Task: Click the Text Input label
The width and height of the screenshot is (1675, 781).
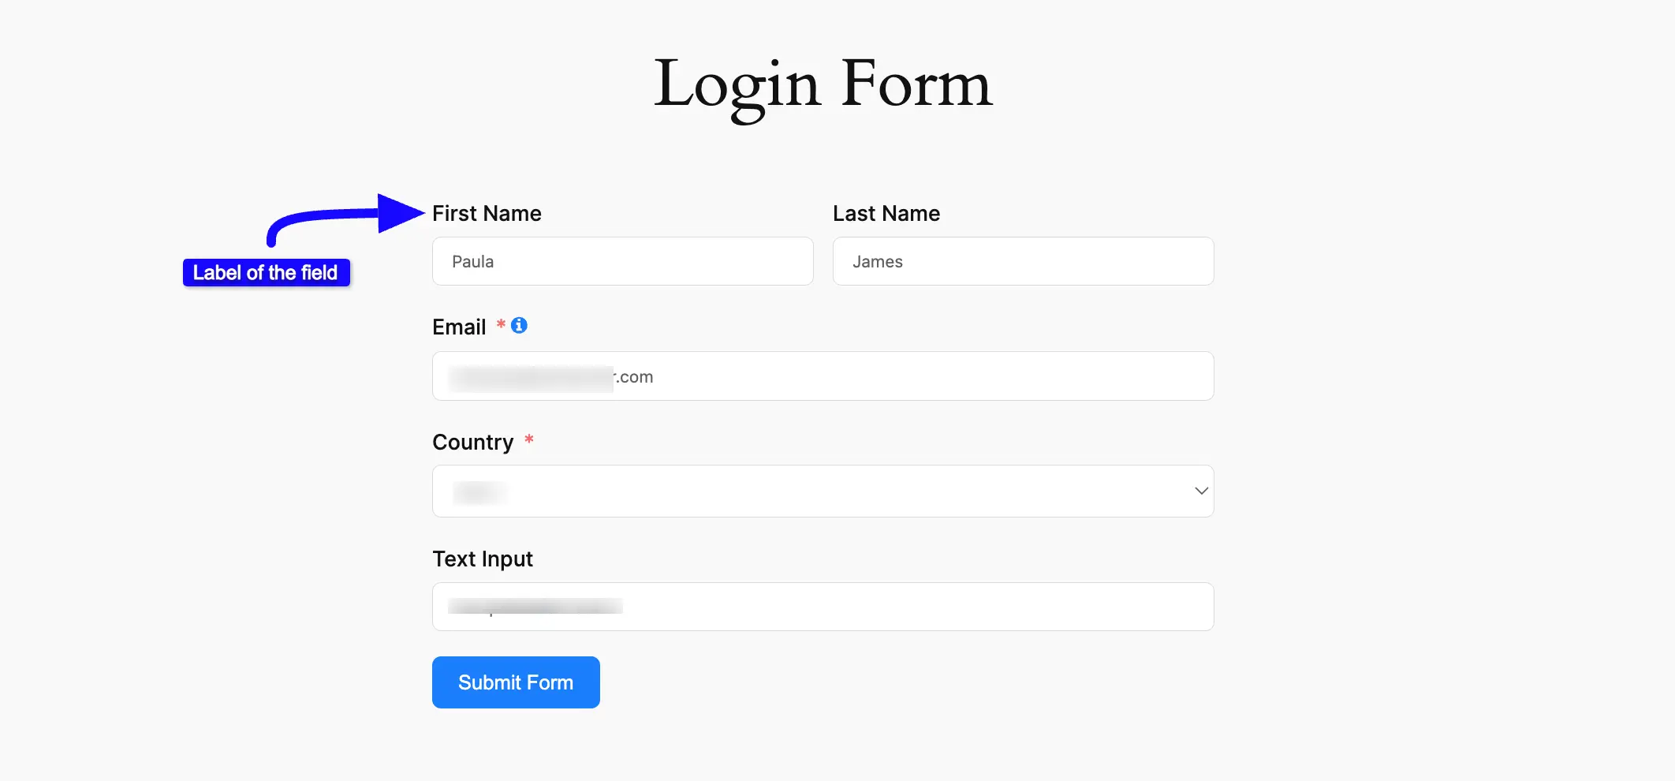Action: 483,559
